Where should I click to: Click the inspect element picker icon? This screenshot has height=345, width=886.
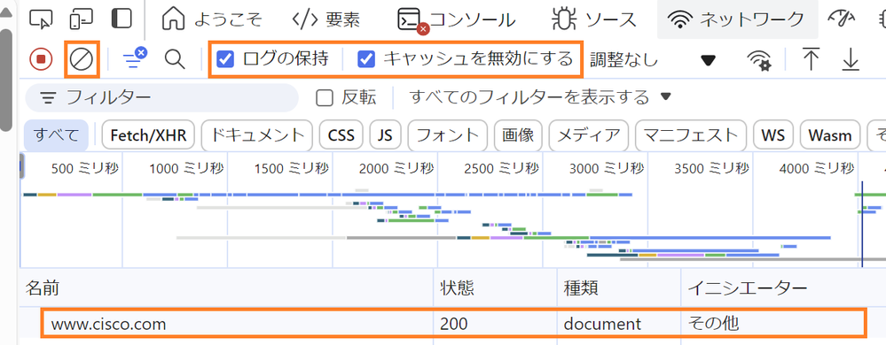coord(41,19)
